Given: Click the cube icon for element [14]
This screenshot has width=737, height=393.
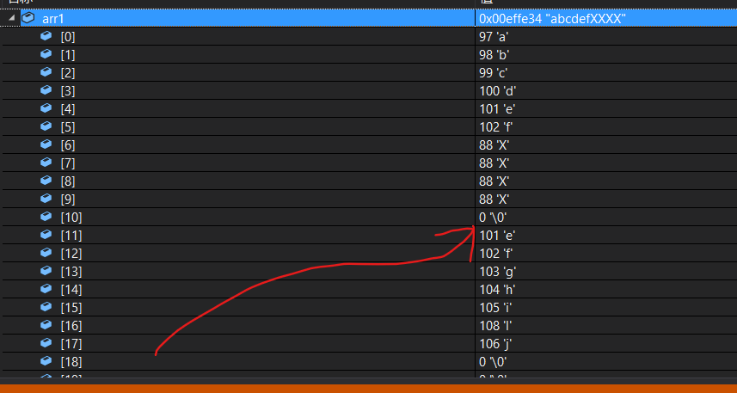Looking at the screenshot, I should [46, 289].
